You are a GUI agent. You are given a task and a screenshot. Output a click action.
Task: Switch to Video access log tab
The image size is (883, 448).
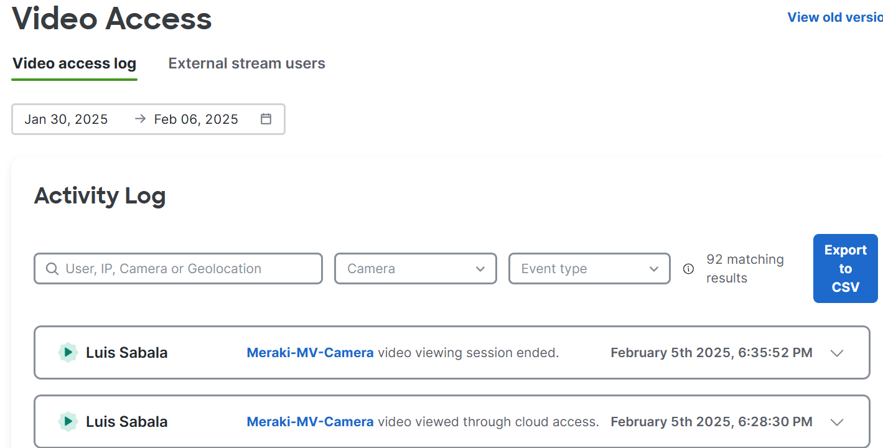click(75, 63)
